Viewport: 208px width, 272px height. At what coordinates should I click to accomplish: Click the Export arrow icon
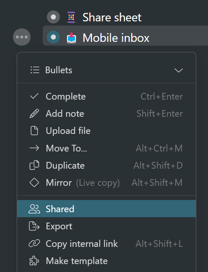tap(34, 226)
